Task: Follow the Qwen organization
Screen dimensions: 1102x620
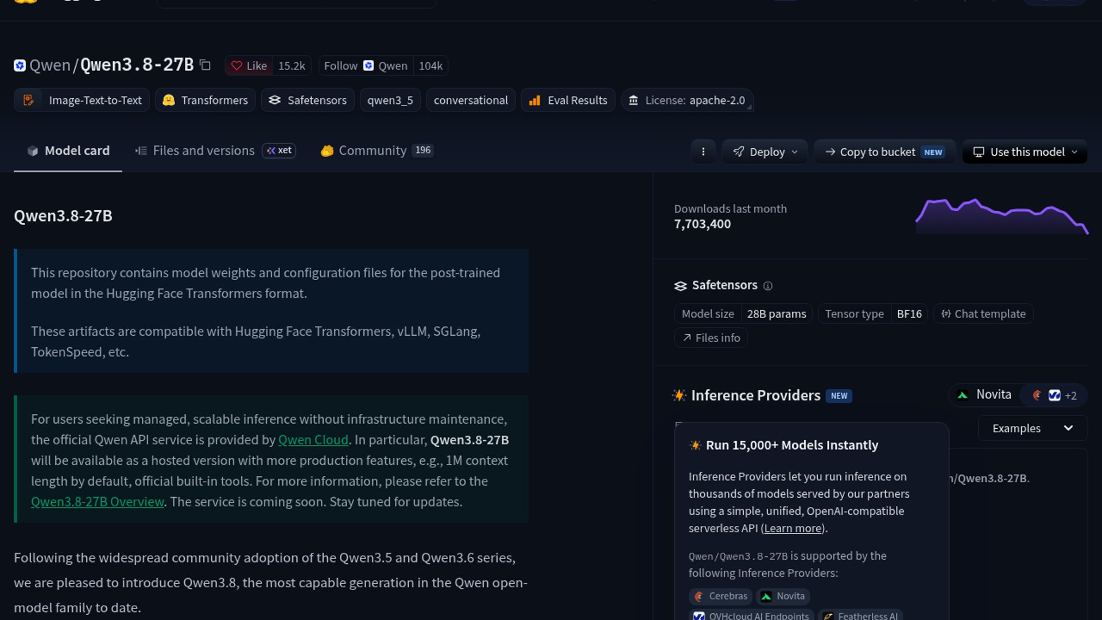Action: pos(366,66)
